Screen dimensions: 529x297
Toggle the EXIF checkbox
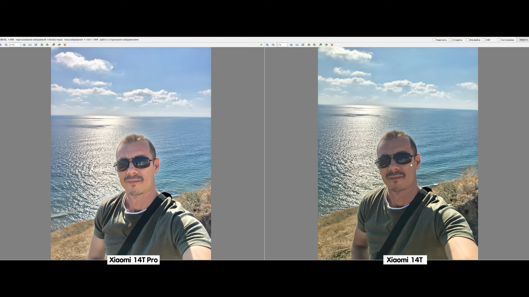pyautogui.click(x=484, y=40)
